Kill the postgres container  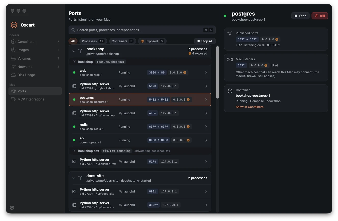tap(320, 16)
